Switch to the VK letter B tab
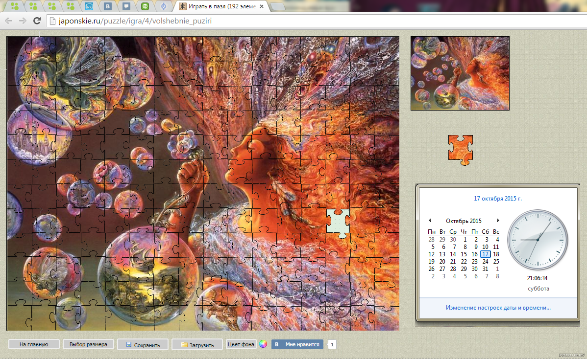Screen dimensions: 587x359 click(107, 6)
